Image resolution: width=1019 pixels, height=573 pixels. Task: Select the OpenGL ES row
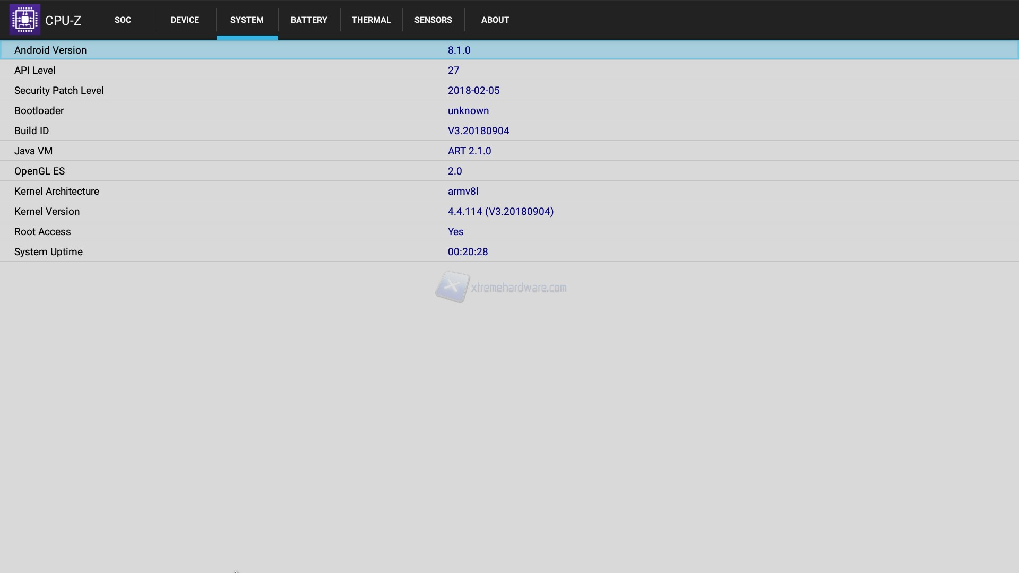pos(509,171)
